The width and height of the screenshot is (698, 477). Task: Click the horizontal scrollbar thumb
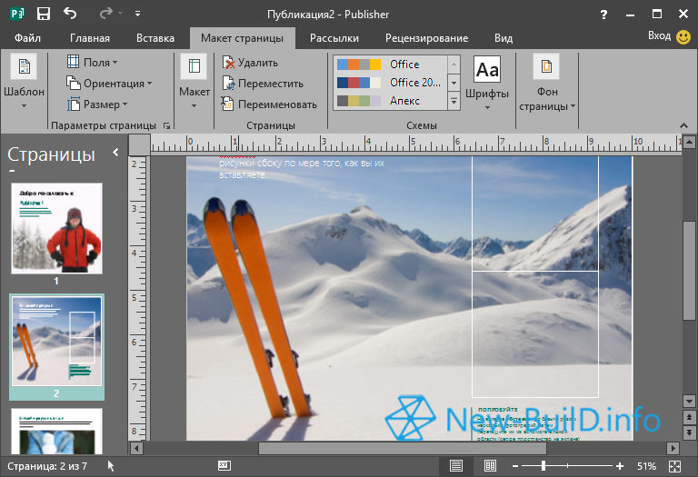point(403,448)
